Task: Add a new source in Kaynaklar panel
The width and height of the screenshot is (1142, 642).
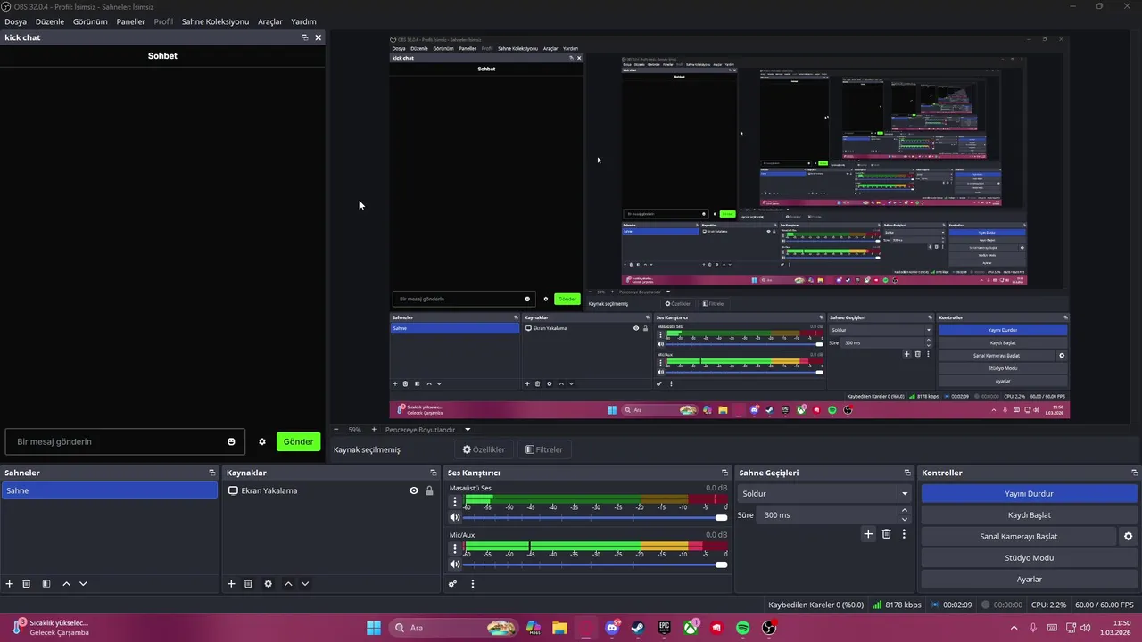Action: [231, 584]
